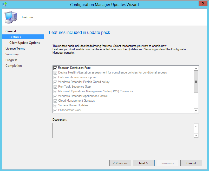The height and width of the screenshot is (171, 209).
Task: Select the Run Task Sequence Step checkbox
Action: (x=55, y=87)
